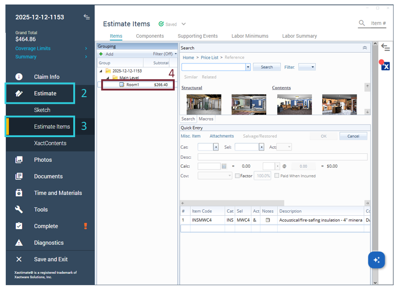398x290 pixels.
Task: Open the Photos section icon
Action: tap(19, 160)
